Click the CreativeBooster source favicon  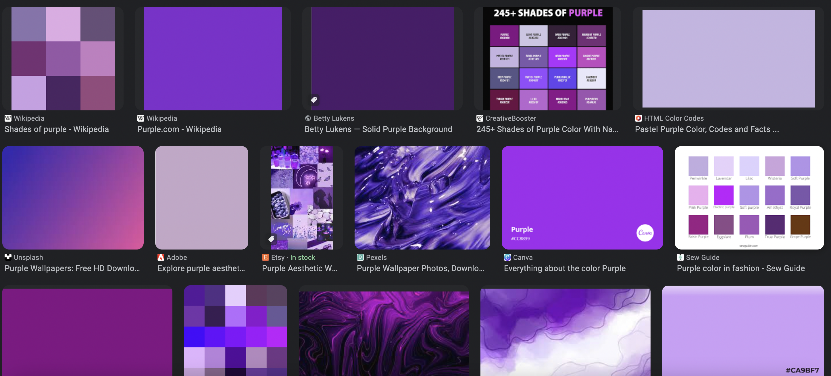480,118
